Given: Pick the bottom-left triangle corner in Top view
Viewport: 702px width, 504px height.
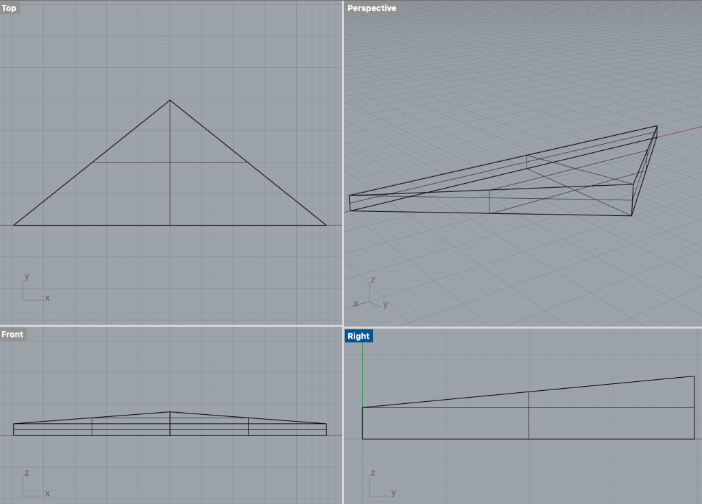Looking at the screenshot, I should [14, 225].
